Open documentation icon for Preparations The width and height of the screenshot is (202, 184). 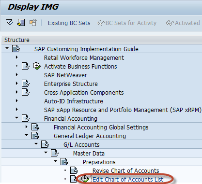point(64,162)
